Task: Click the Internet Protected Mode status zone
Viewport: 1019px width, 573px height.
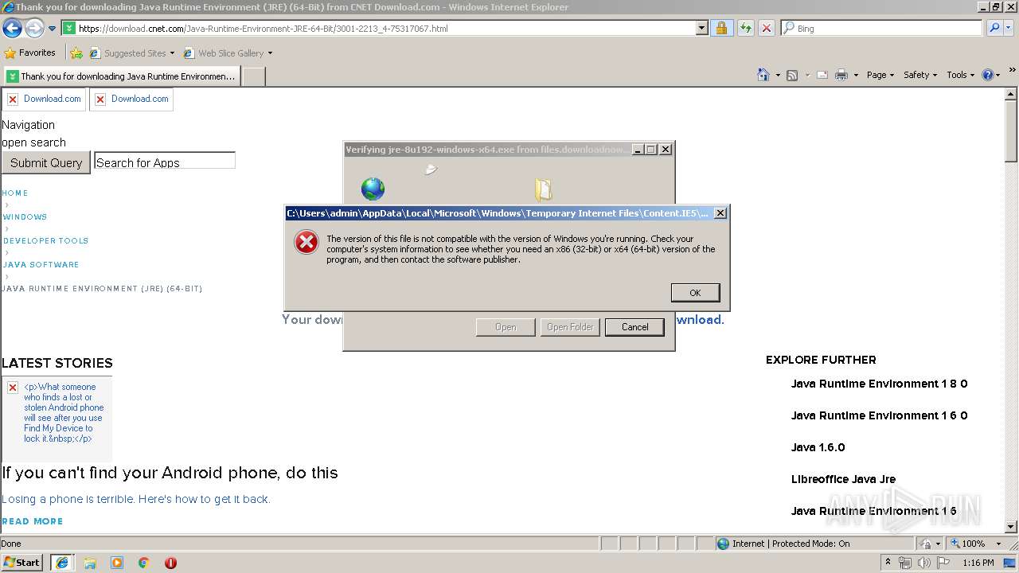Action: (814, 544)
